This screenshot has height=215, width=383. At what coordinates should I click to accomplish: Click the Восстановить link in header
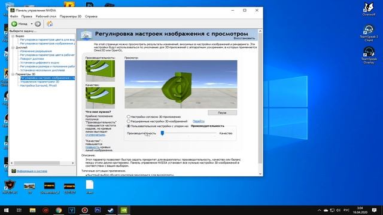(244, 38)
